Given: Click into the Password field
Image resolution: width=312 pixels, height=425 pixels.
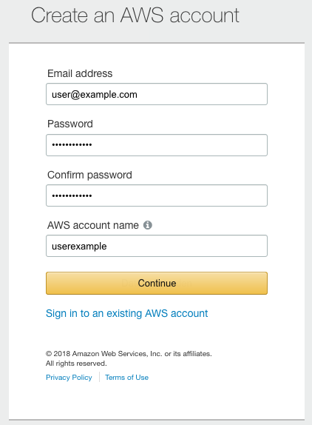Looking at the screenshot, I should coord(157,145).
